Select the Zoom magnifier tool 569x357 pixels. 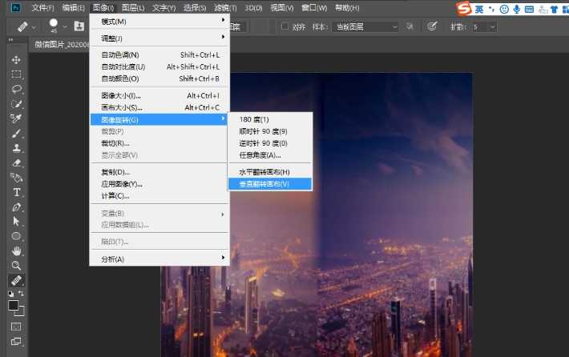point(16,265)
